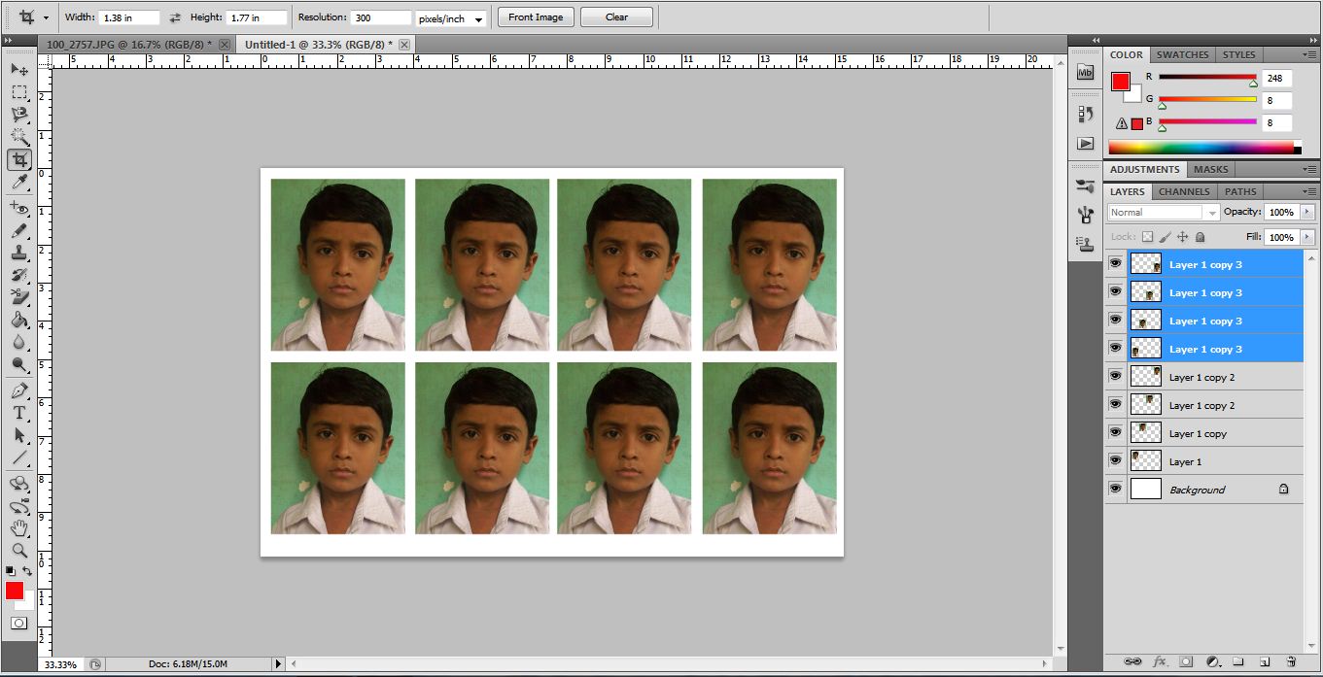Viewport: 1323px width, 677px height.
Task: Hide the Layer 1 layer
Action: click(1115, 460)
